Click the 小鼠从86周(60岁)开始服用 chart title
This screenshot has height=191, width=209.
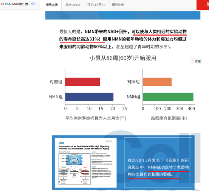(x=123, y=58)
